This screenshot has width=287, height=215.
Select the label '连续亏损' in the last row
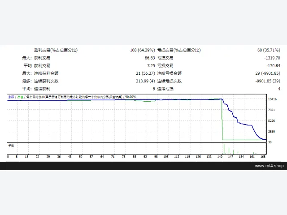click(x=165, y=89)
